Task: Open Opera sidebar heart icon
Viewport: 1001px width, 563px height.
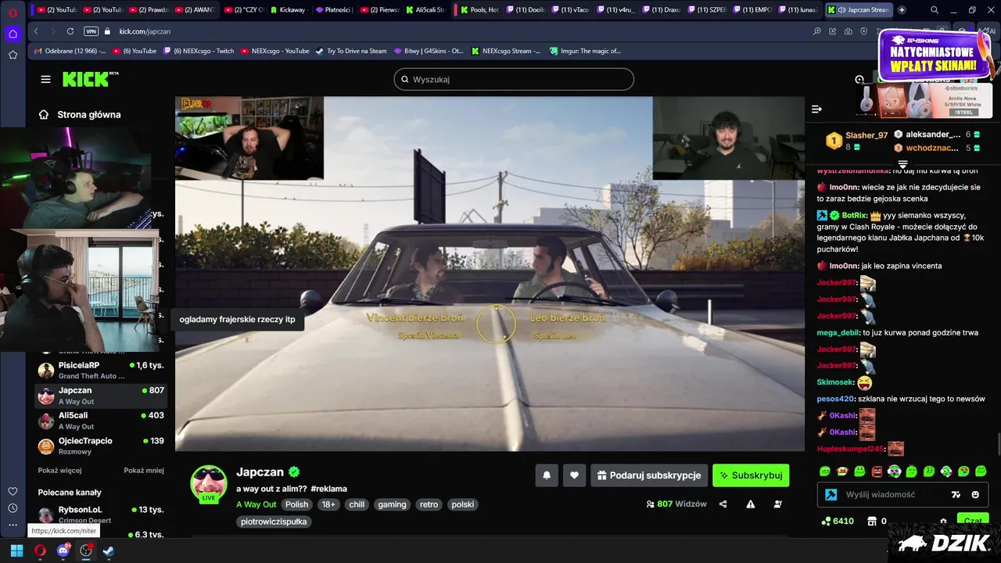Action: (x=13, y=491)
